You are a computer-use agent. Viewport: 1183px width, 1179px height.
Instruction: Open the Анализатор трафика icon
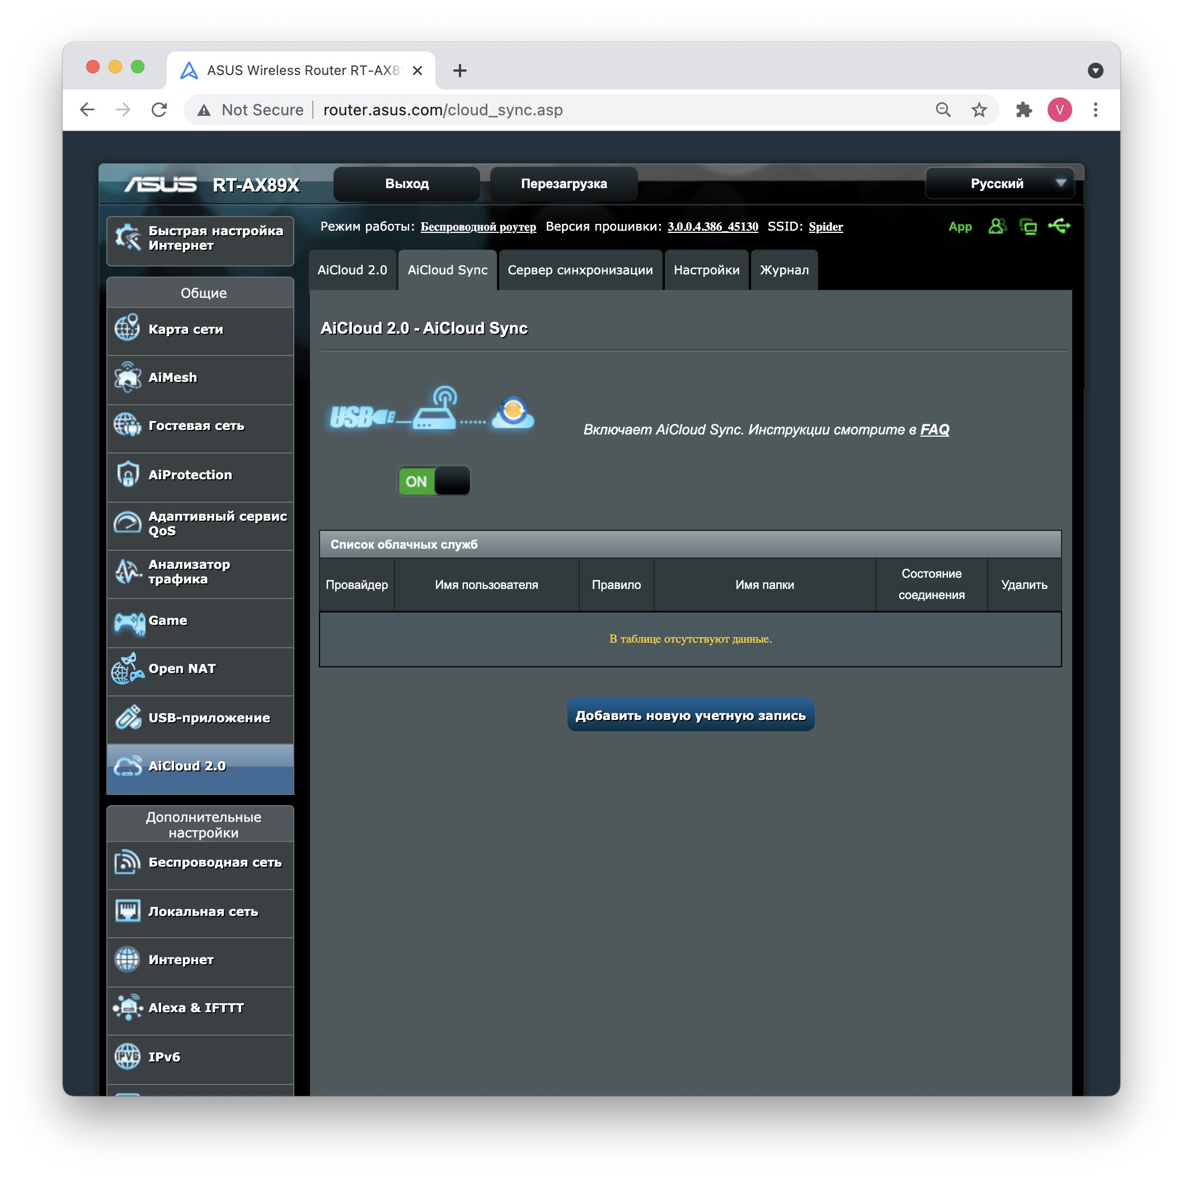(128, 571)
